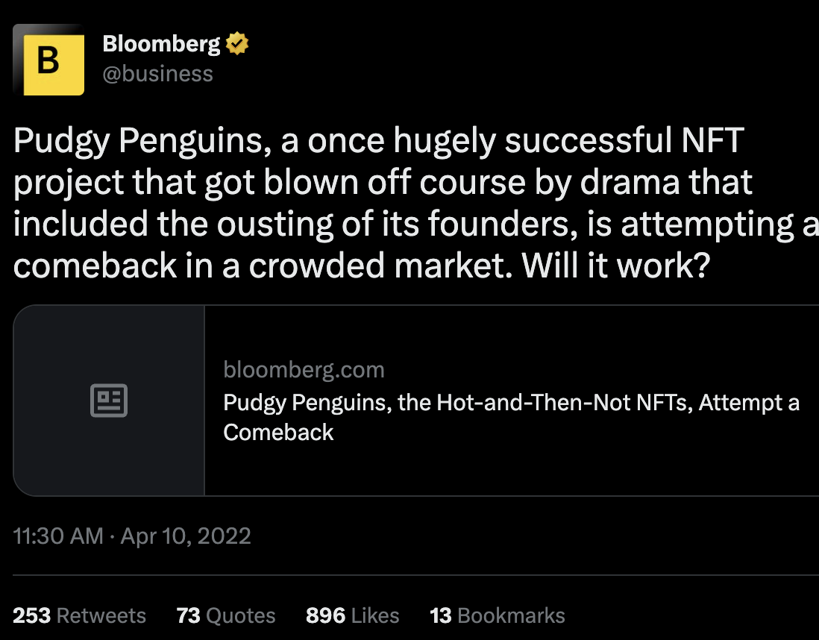
Task: Click the gold verified badge
Action: pos(237,45)
